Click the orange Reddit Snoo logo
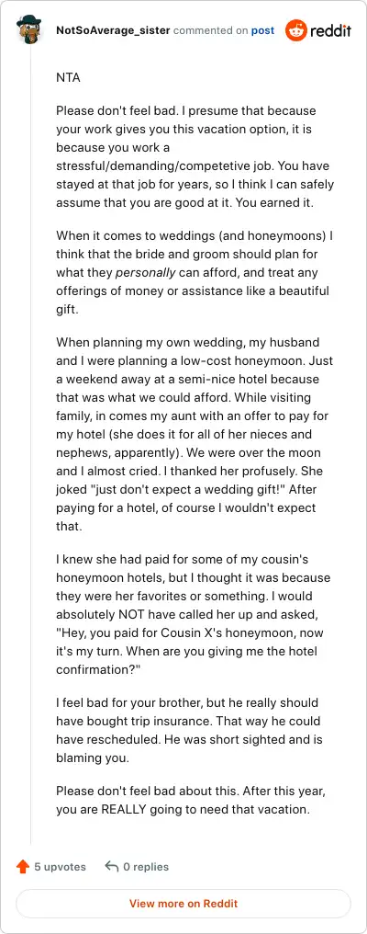 coord(295,30)
